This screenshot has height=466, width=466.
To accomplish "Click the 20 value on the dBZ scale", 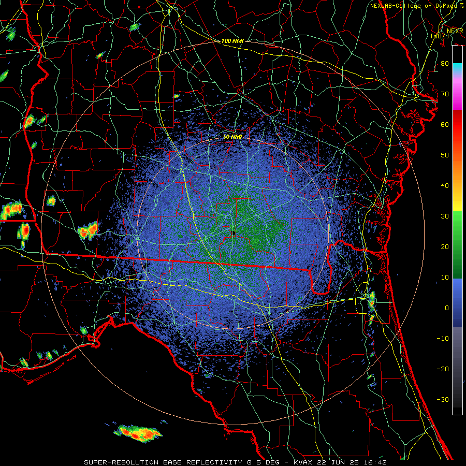I will [445, 246].
